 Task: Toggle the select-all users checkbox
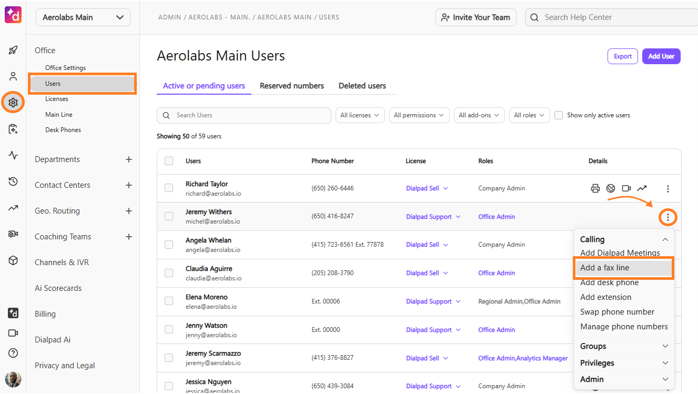point(169,161)
